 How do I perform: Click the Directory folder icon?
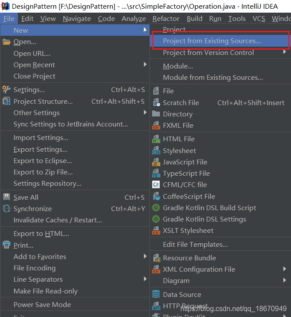pyautogui.click(x=156, y=114)
